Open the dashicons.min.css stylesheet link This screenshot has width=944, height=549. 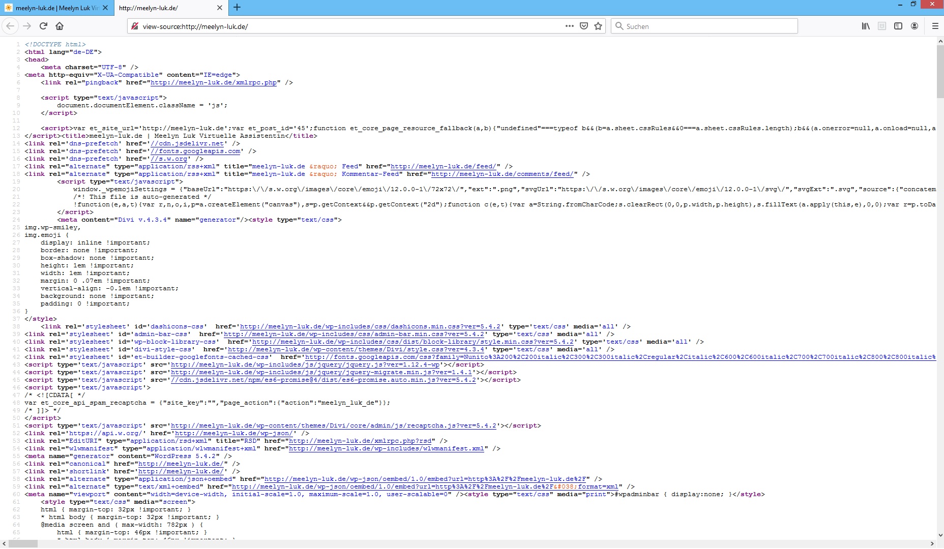click(370, 326)
